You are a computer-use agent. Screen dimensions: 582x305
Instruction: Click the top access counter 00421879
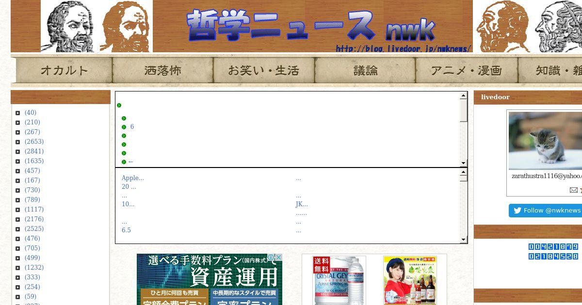pos(553,247)
